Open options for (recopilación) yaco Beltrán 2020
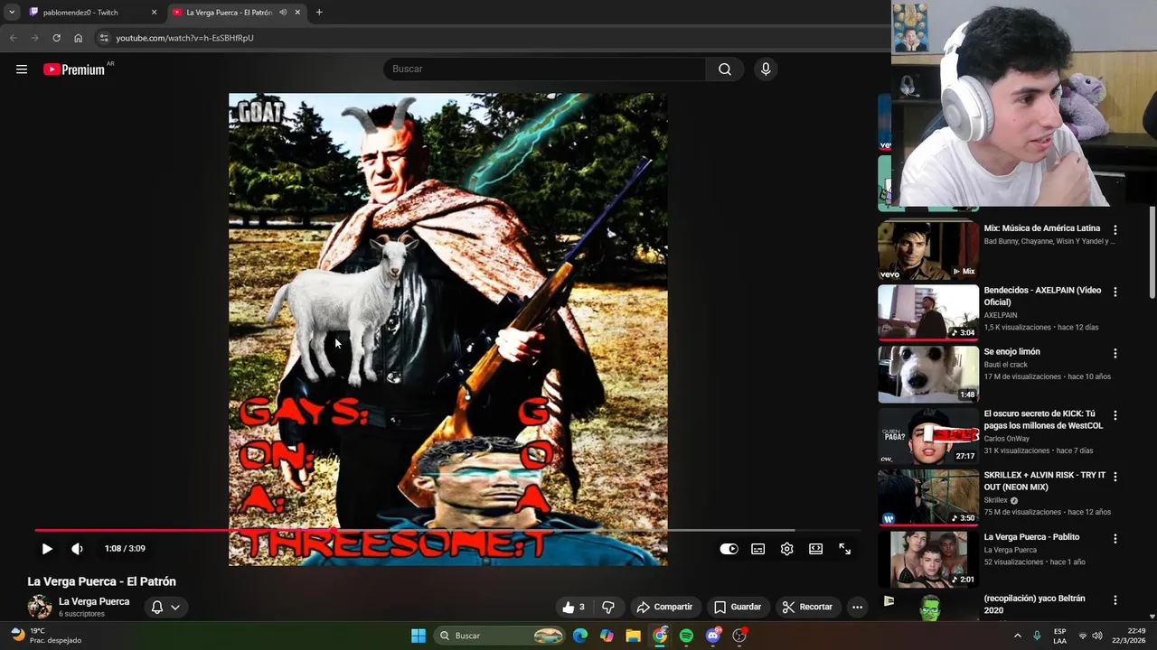The image size is (1157, 650). pyautogui.click(x=1115, y=600)
